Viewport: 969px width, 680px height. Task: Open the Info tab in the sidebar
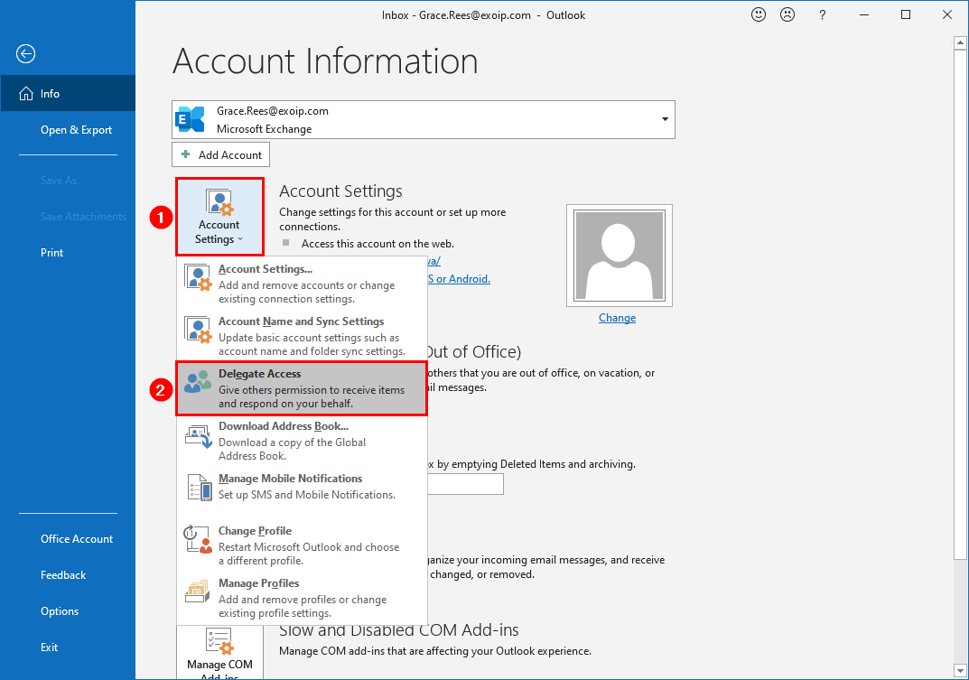coord(68,93)
